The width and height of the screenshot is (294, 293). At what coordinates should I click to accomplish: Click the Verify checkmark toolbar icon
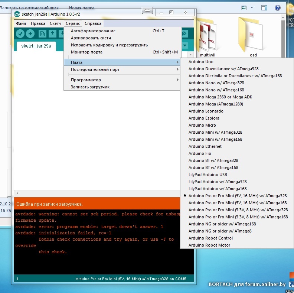[20, 34]
